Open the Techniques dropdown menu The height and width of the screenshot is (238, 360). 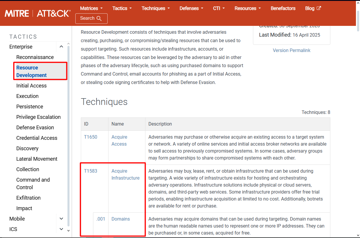[x=156, y=8]
